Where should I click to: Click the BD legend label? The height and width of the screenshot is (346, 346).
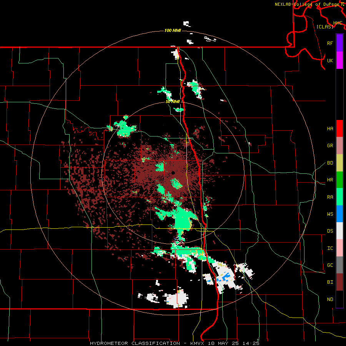[x=330, y=163]
